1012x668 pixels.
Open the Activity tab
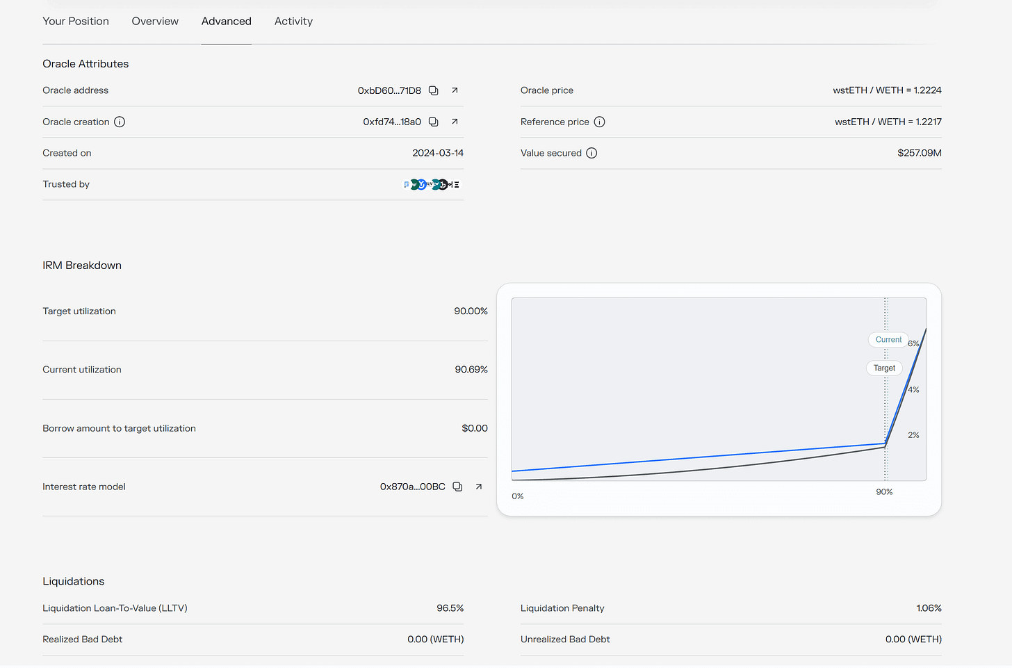coord(293,22)
